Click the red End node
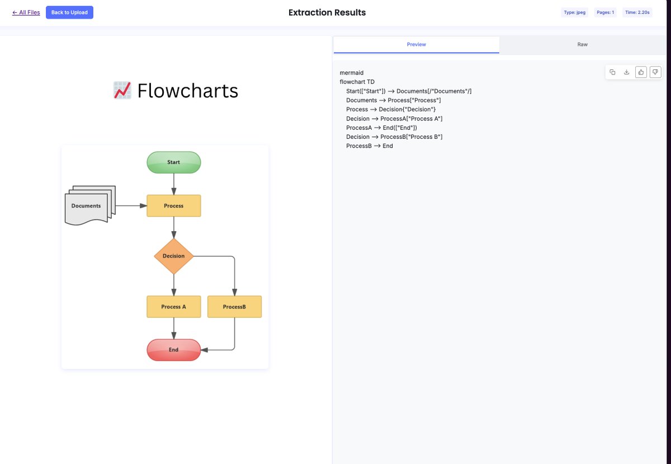This screenshot has height=464, width=671. 173,350
